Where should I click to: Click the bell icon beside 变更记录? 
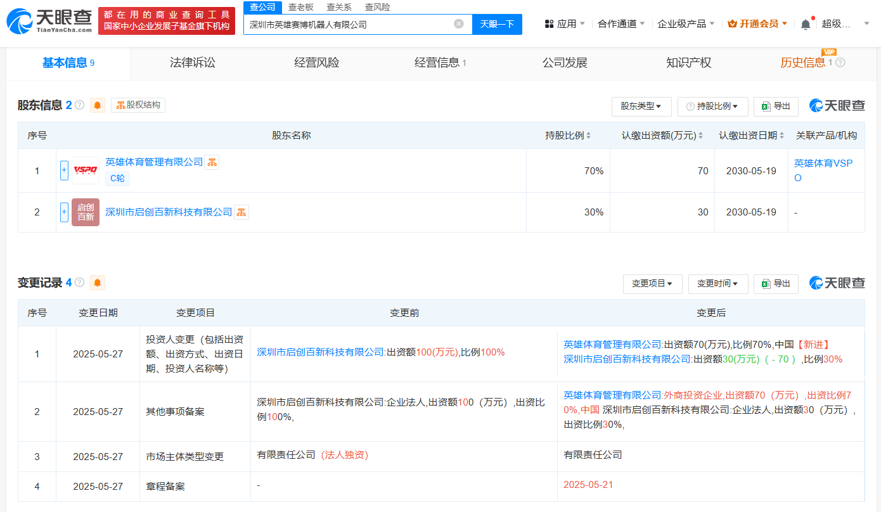coord(98,283)
